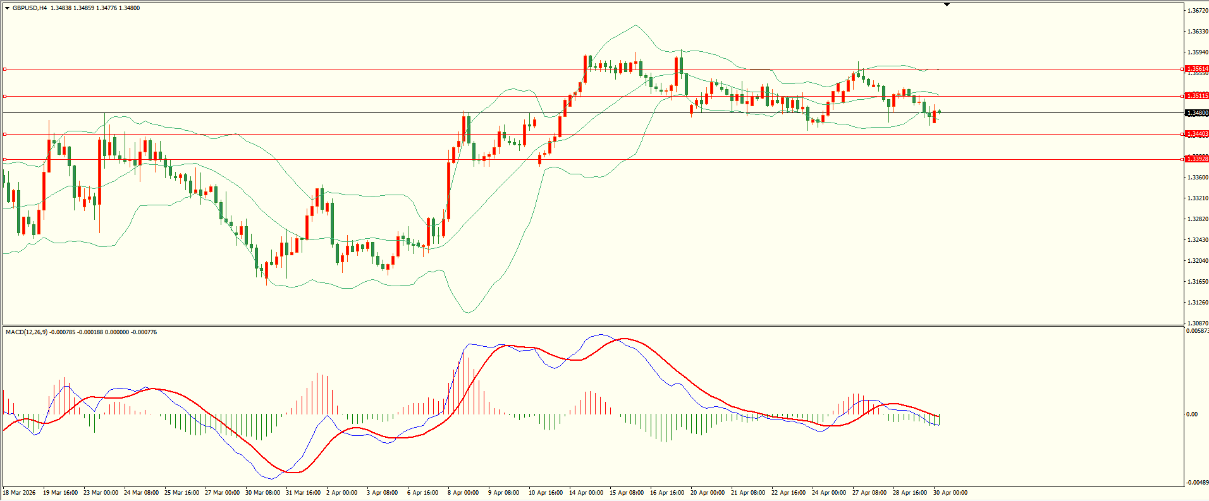The image size is (1209, 501).
Task: Click the MACD(12,26,9) indicator label
Action: click(x=24, y=332)
